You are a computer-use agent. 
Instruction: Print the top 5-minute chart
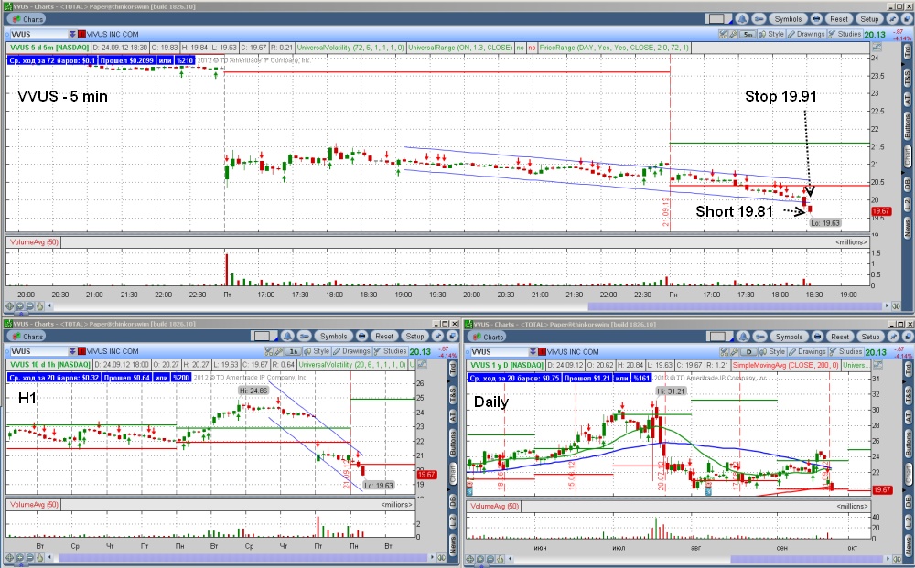(x=816, y=18)
